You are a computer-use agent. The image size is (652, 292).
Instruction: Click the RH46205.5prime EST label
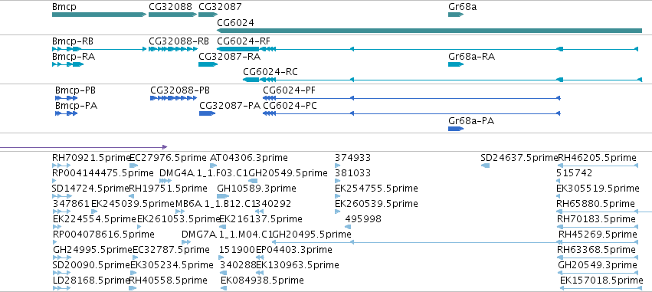pos(597,158)
